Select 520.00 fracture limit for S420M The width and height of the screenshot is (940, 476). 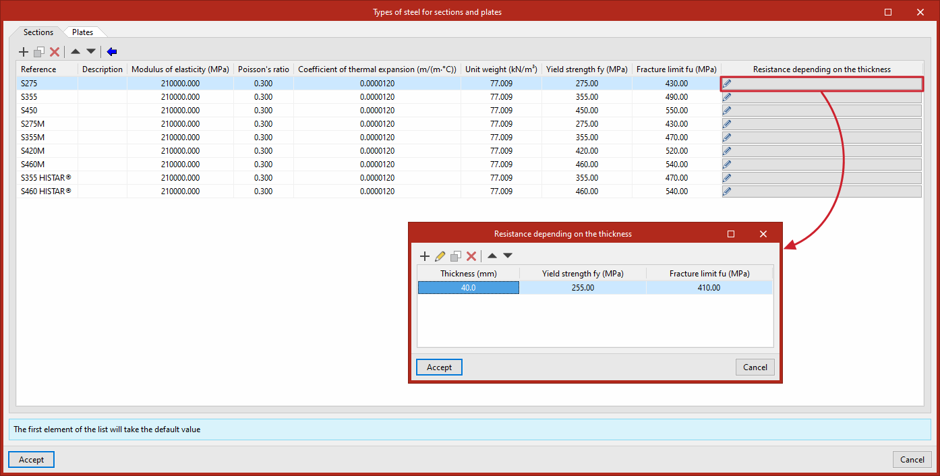pos(676,151)
